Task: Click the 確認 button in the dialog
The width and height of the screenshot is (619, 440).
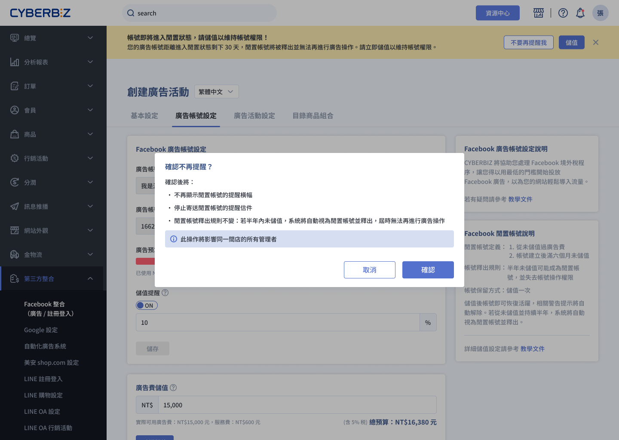Action: tap(428, 270)
